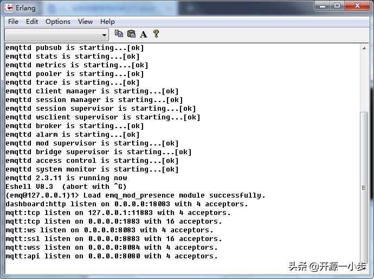Click the 'emqttd system monitor is starting' line
This screenshot has height=279, width=374.
coord(92,169)
